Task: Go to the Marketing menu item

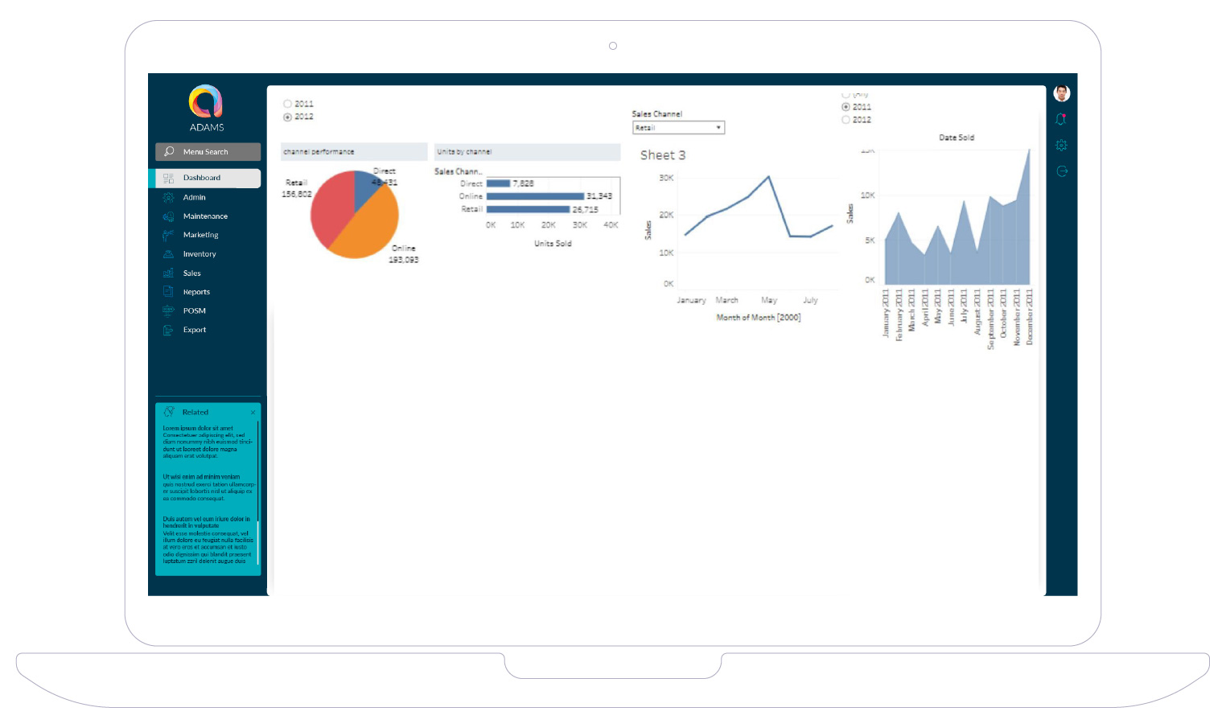Action: click(200, 235)
